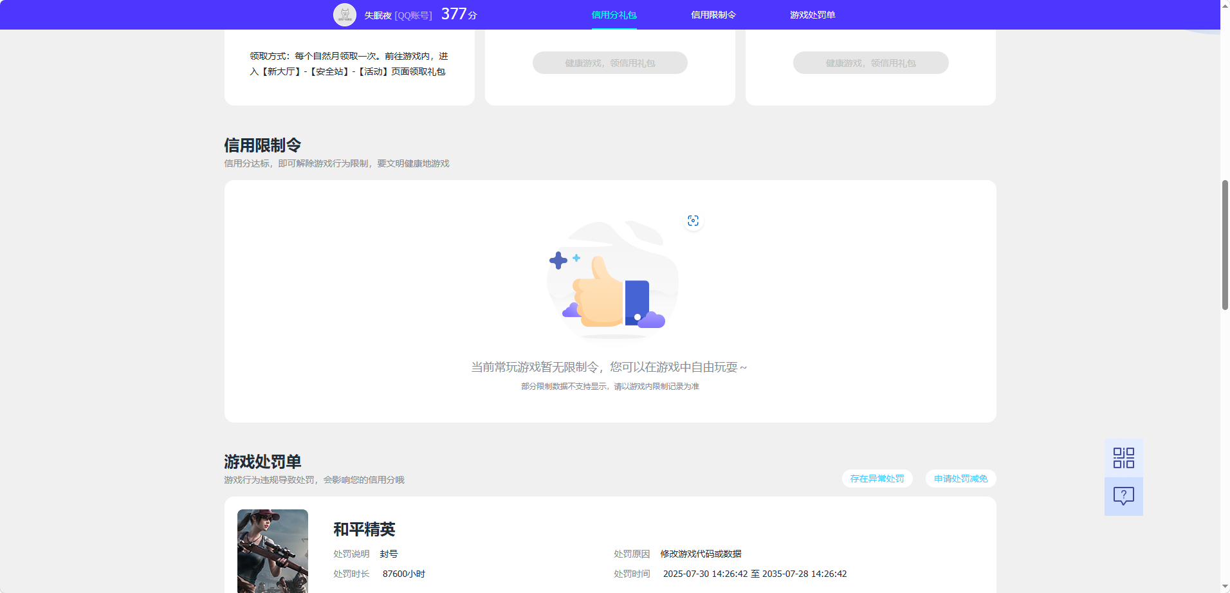Click the 处罚说明 label
The width and height of the screenshot is (1230, 593).
tap(351, 554)
